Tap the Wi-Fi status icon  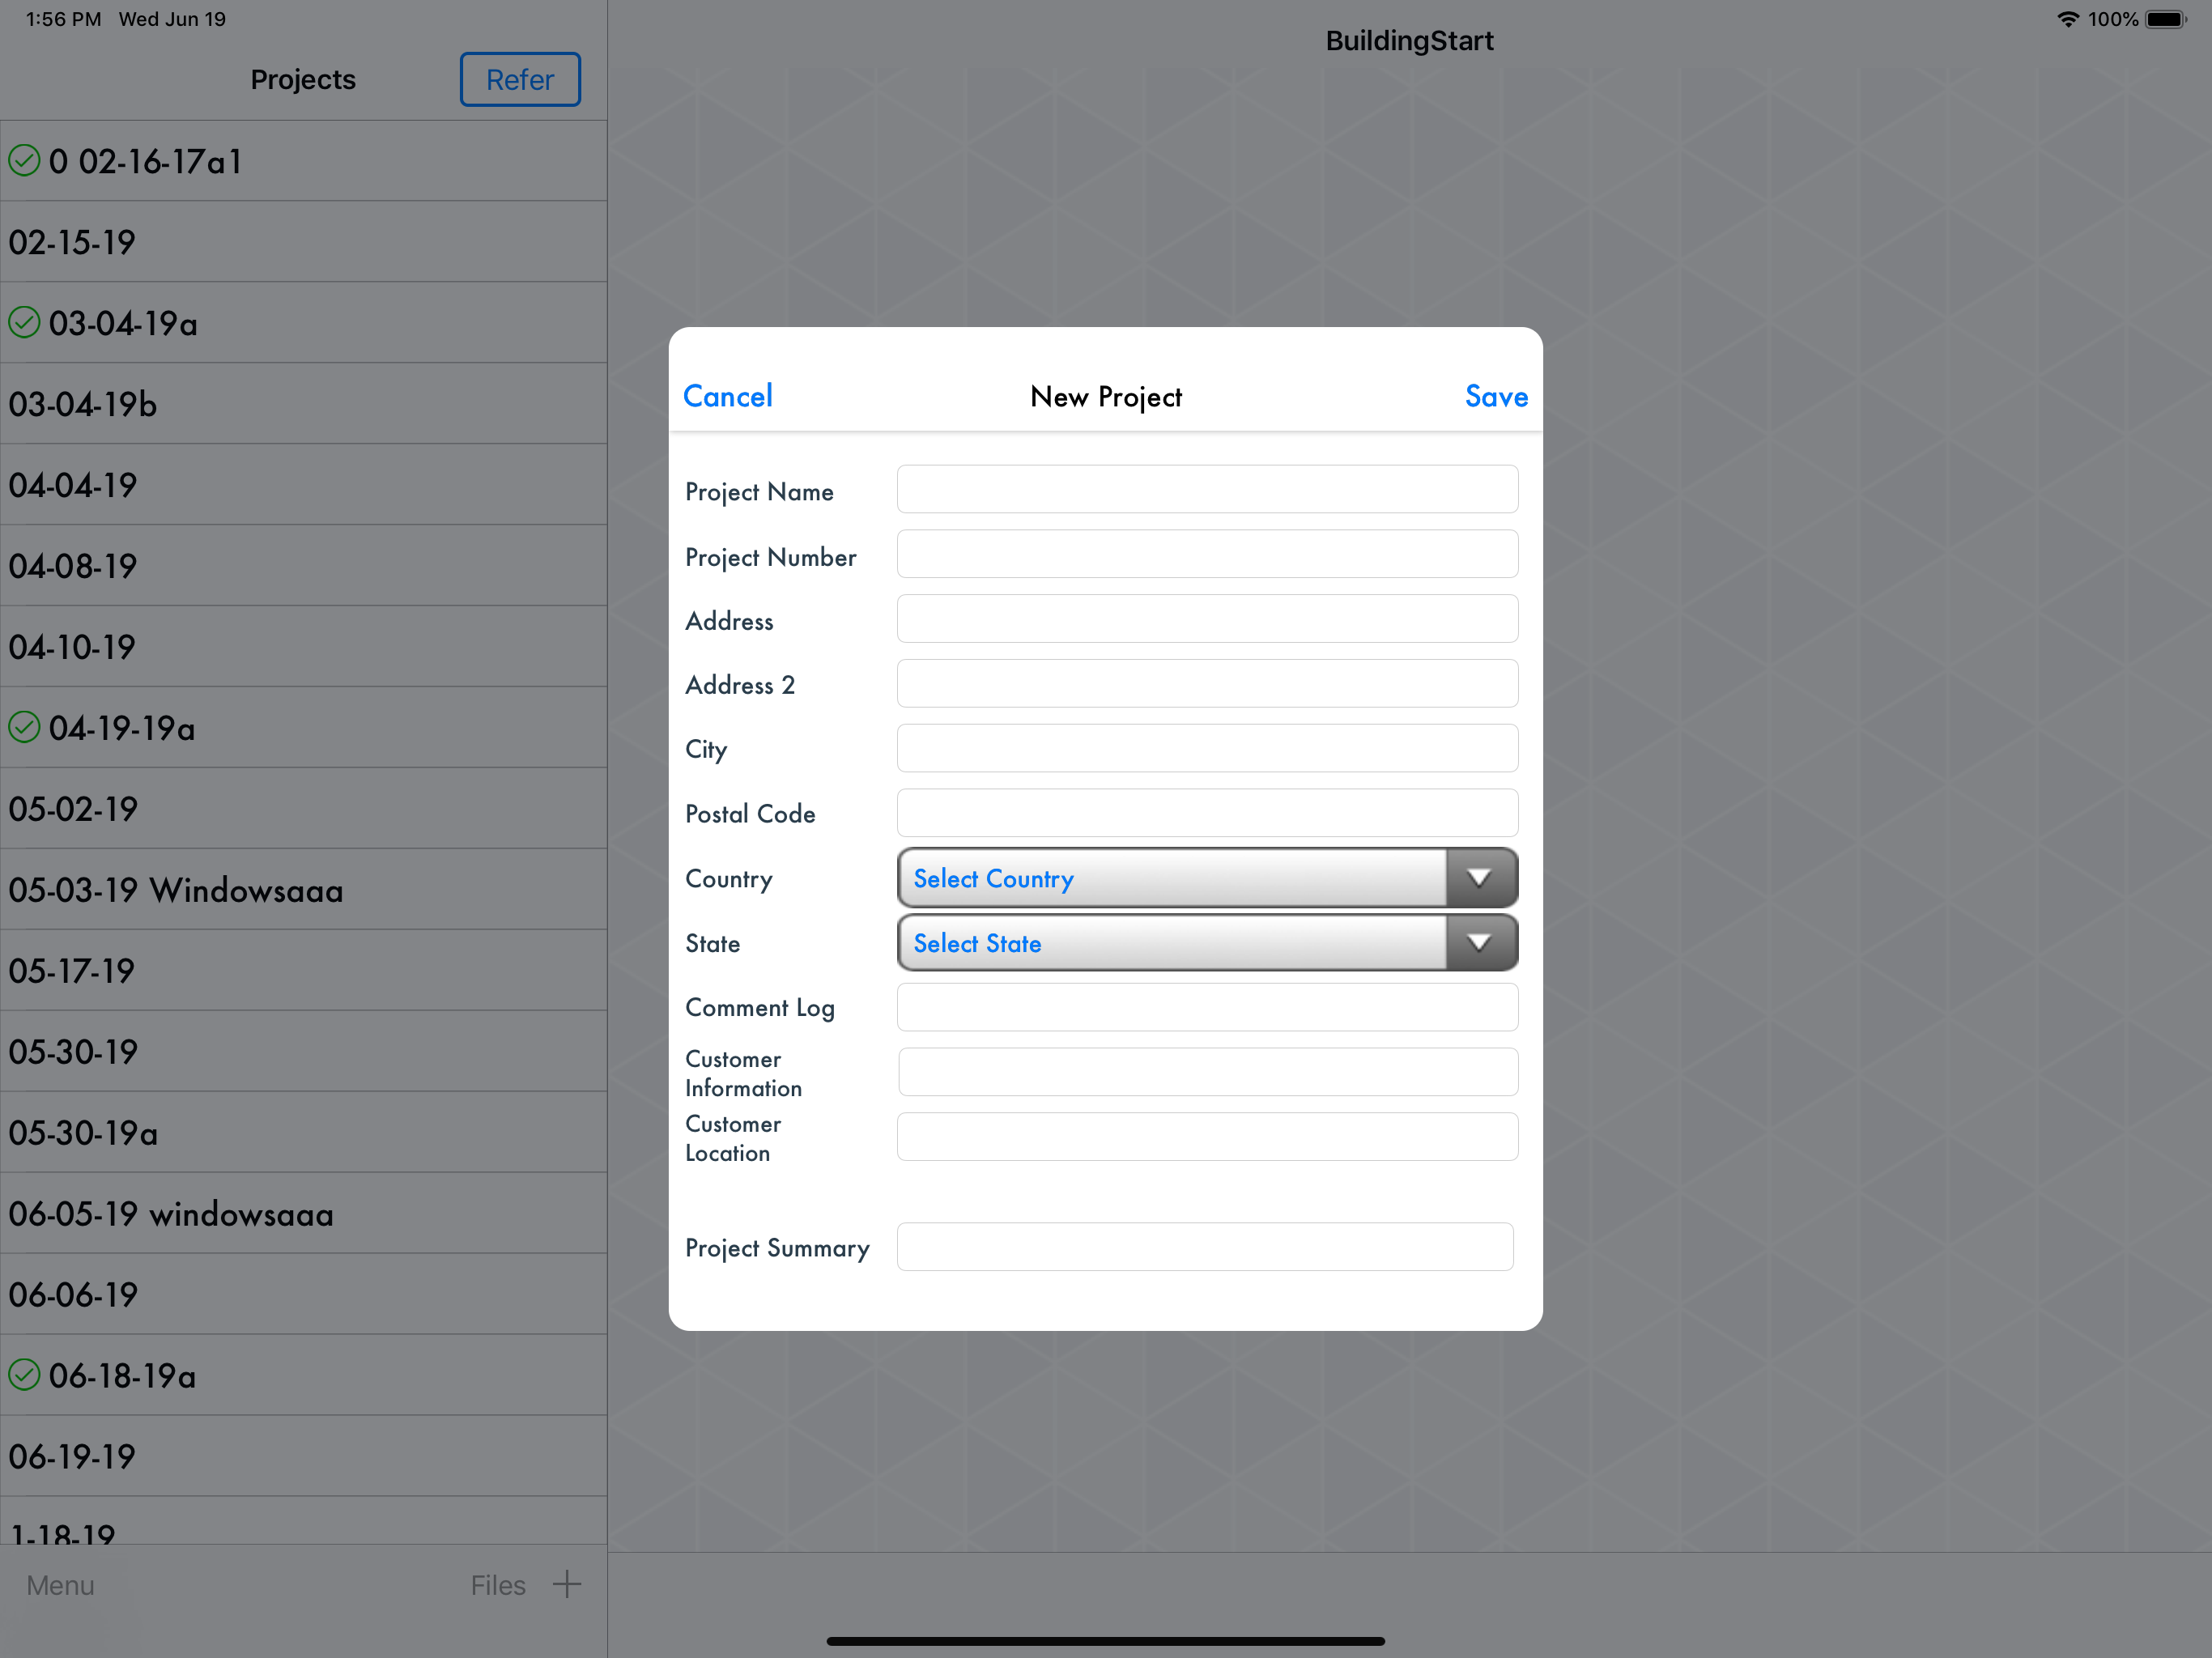coord(2068,19)
